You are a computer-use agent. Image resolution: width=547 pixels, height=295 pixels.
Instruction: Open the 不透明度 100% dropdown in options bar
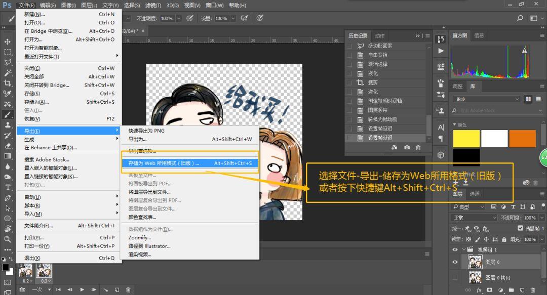pos(179,18)
